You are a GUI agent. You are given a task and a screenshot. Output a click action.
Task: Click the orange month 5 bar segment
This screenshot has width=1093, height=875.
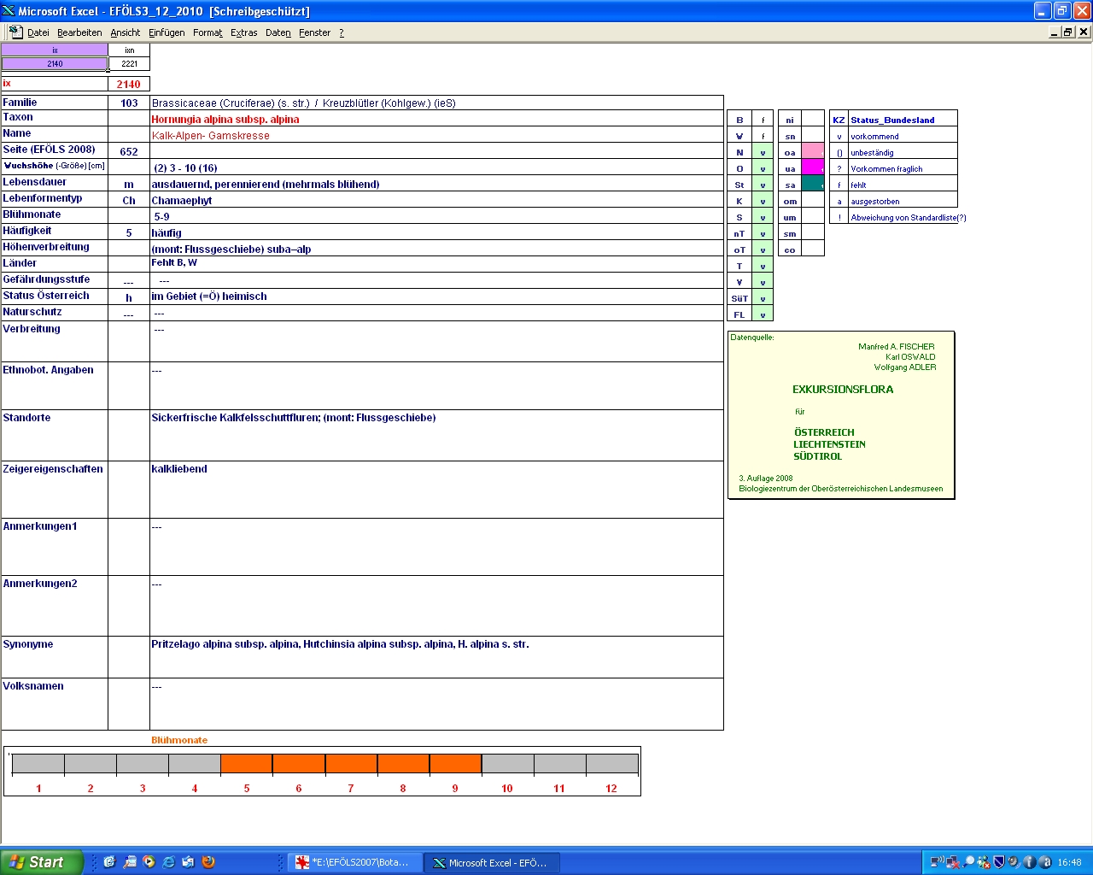click(247, 764)
